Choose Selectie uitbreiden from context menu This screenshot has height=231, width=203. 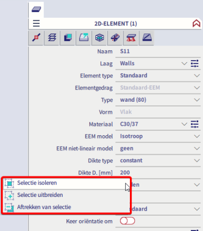tap(66, 195)
